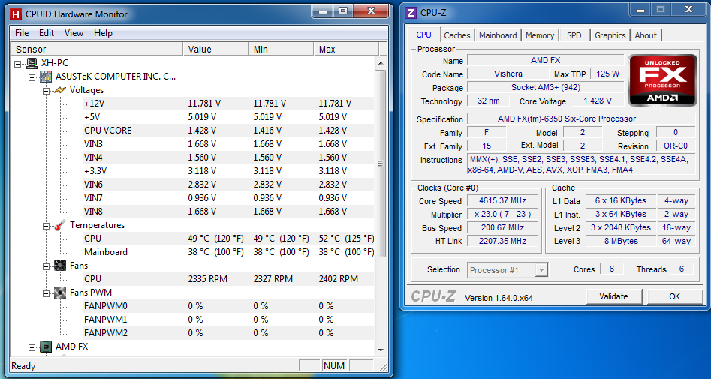Switch to the Mainboard tab
The image size is (711, 379).
click(x=498, y=35)
